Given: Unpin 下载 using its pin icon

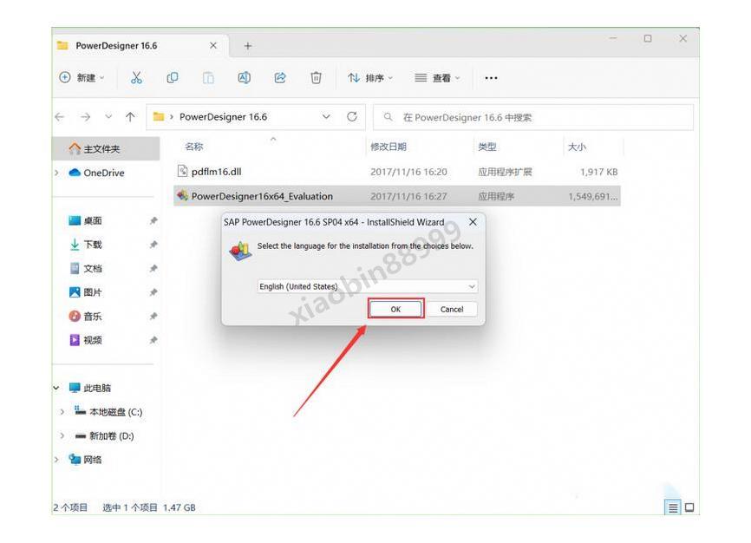Looking at the screenshot, I should (153, 245).
